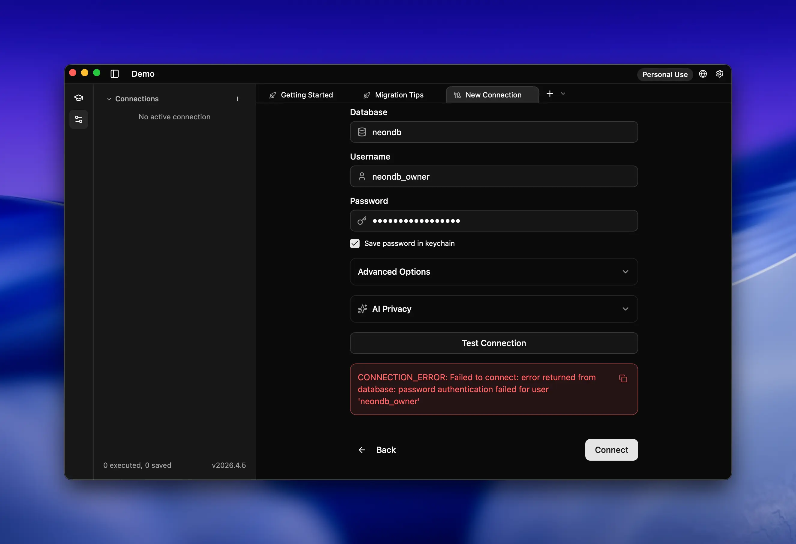Viewport: 796px width, 544px height.
Task: Click the AI Privacy sparkle icon
Action: point(362,309)
